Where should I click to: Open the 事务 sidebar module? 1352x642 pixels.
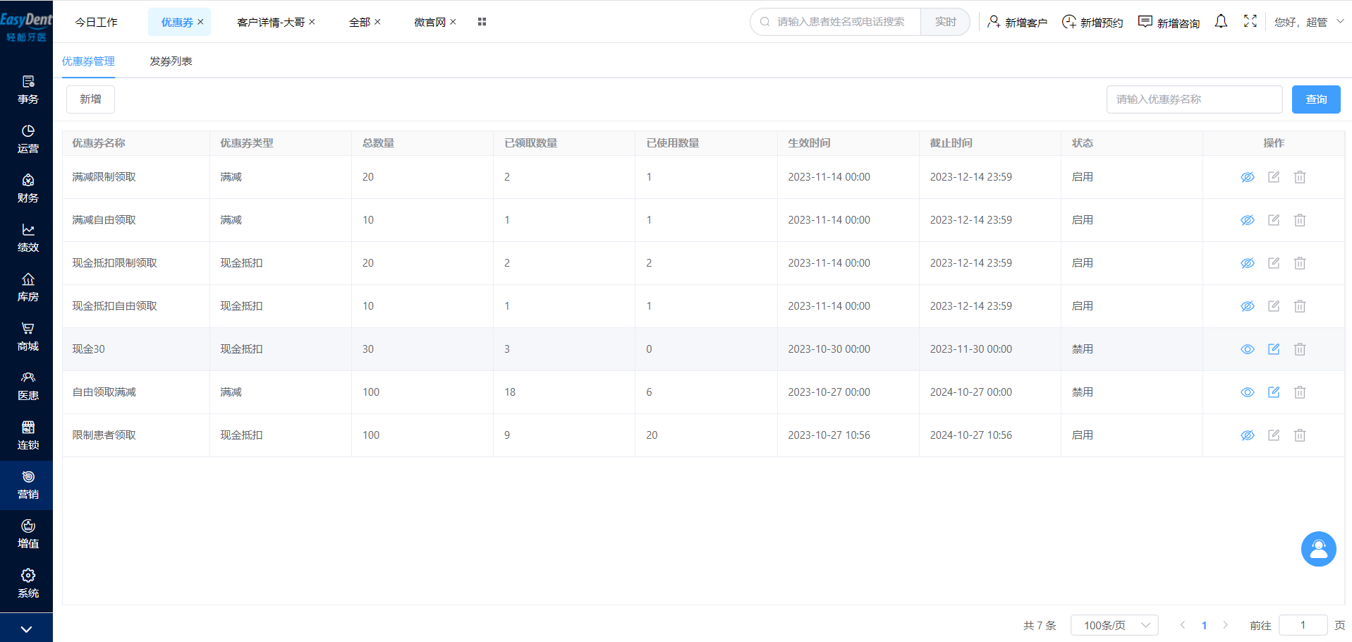tap(28, 90)
